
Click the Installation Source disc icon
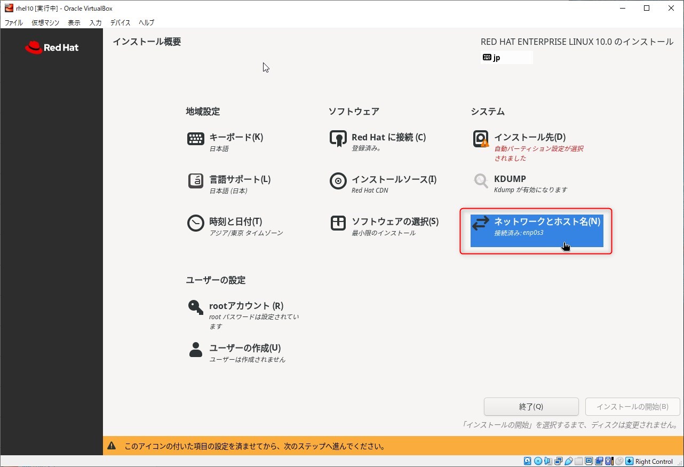pos(338,181)
